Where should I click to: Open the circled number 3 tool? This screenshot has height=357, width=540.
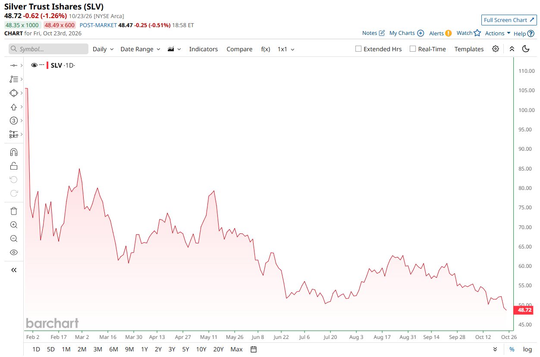pyautogui.click(x=13, y=121)
